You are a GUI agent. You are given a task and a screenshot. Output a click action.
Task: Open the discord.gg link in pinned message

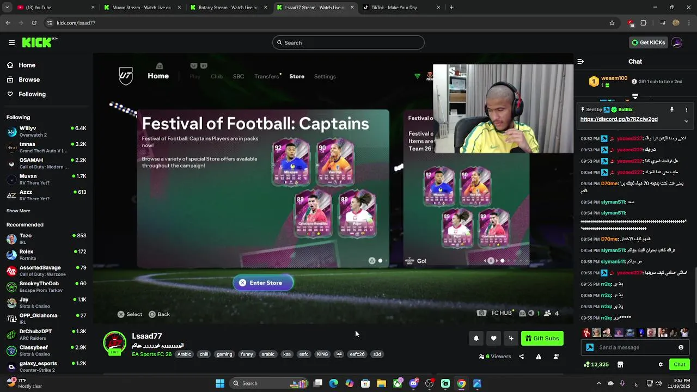[x=619, y=119]
